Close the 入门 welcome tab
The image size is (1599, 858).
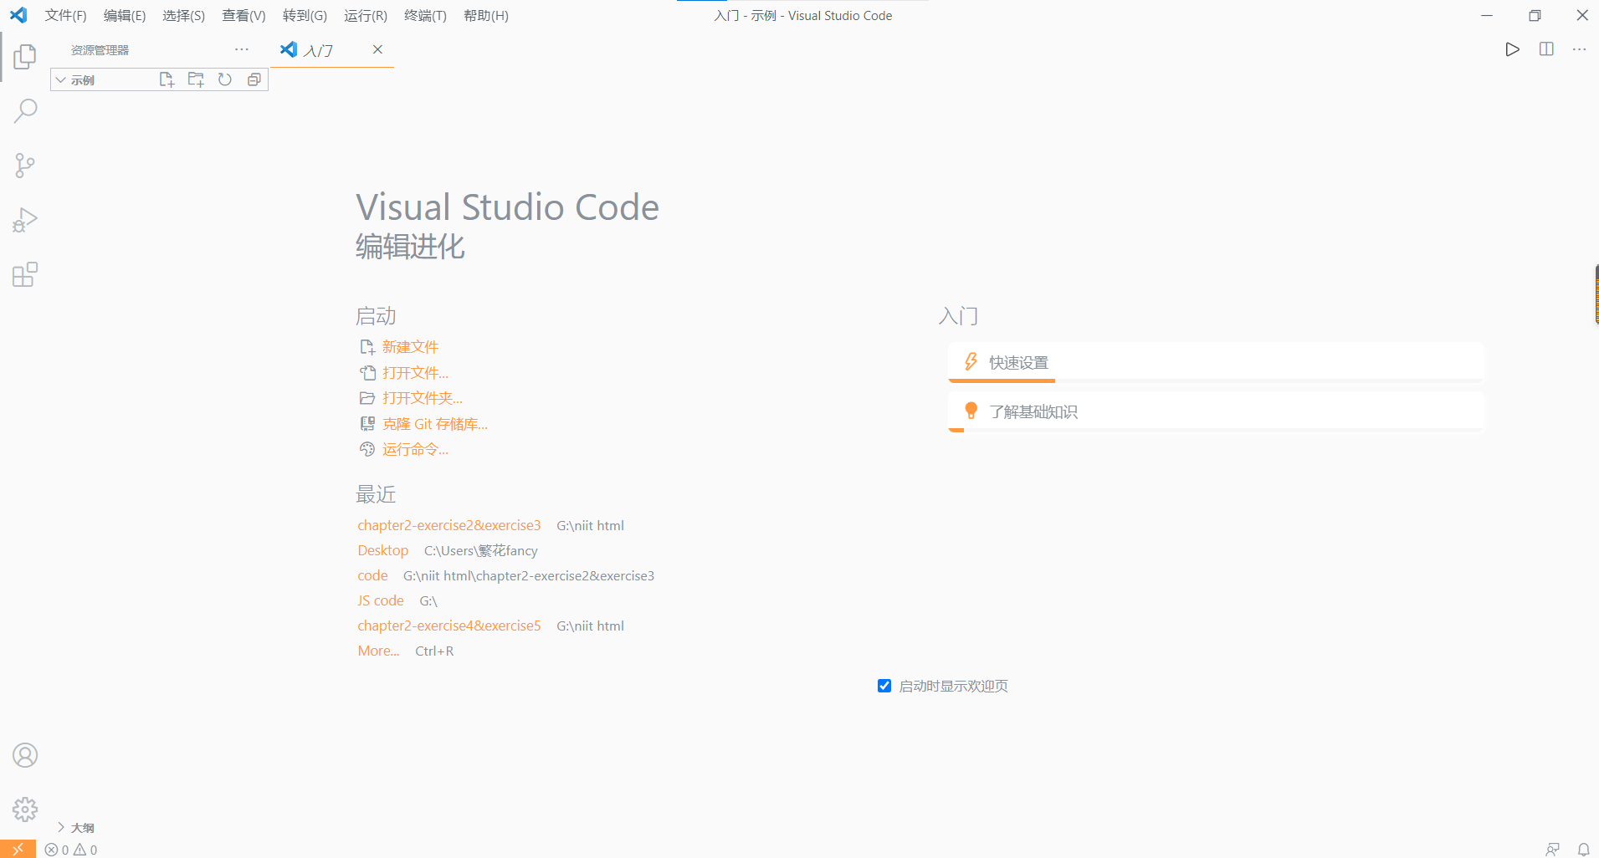click(x=377, y=49)
